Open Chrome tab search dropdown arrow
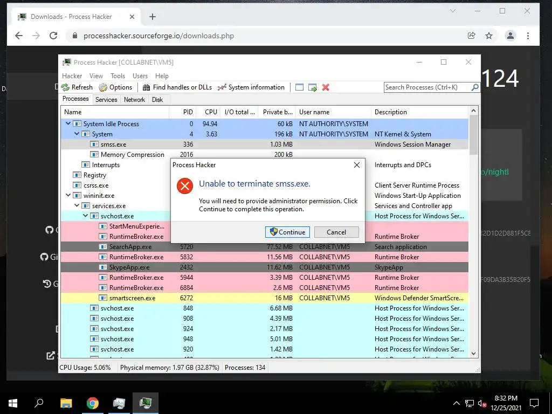 coord(453,11)
